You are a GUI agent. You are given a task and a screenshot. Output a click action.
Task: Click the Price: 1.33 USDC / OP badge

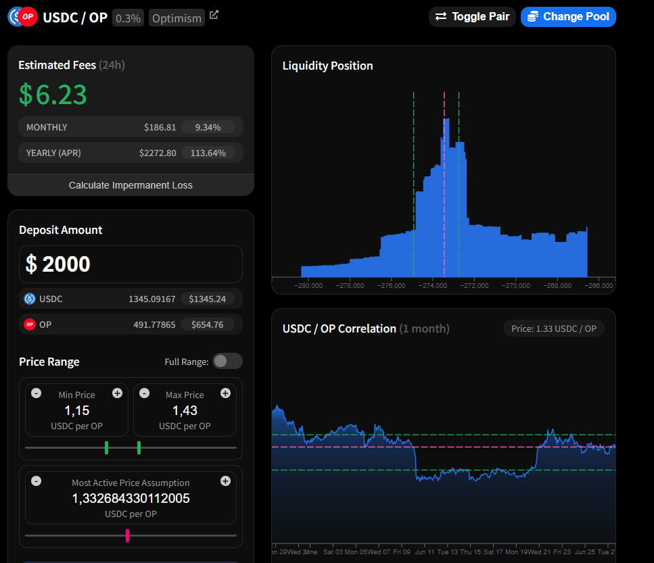pos(553,328)
